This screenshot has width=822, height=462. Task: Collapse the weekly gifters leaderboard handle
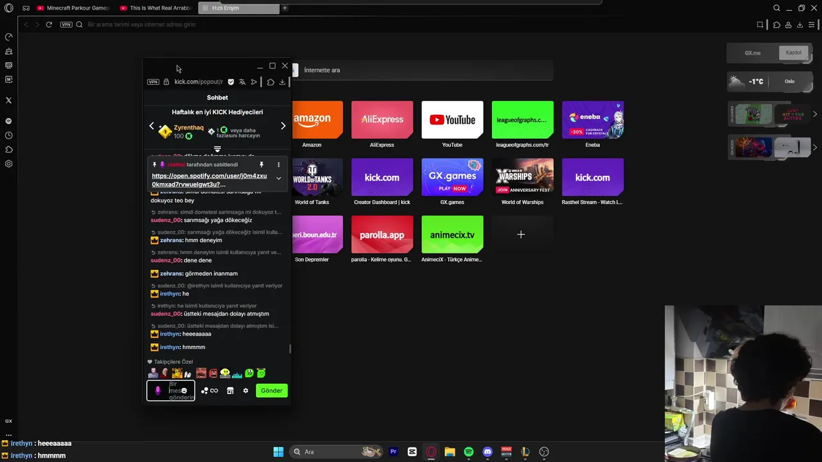[217, 149]
